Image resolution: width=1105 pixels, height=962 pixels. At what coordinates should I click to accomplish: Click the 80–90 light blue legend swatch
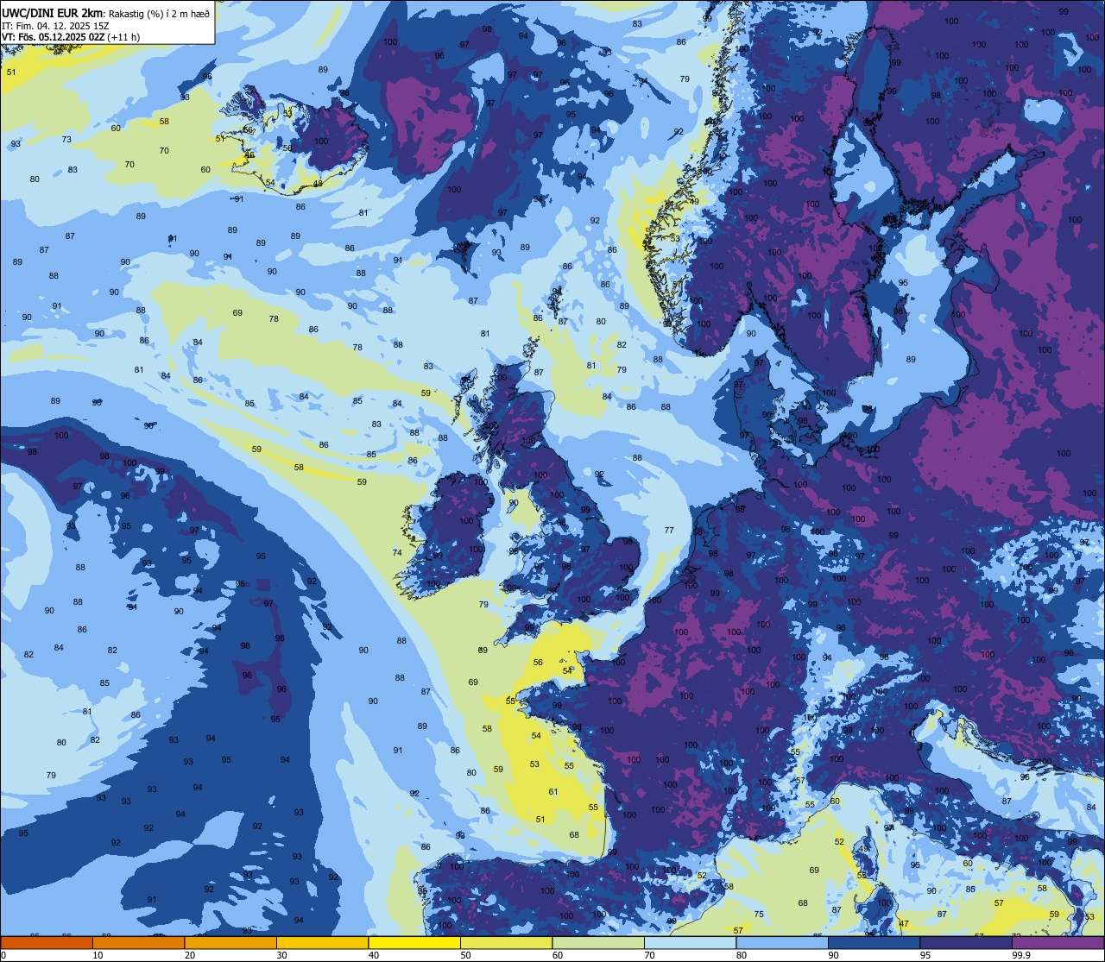coord(782,942)
